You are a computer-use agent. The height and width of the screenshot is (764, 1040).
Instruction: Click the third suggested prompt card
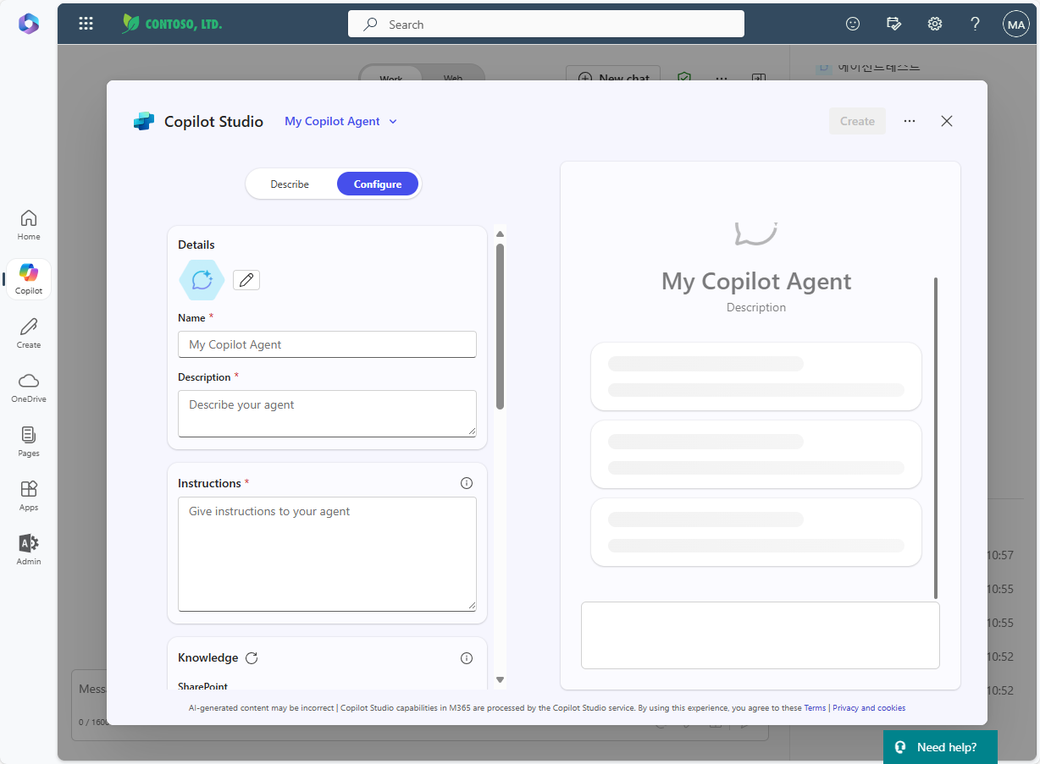tap(756, 532)
